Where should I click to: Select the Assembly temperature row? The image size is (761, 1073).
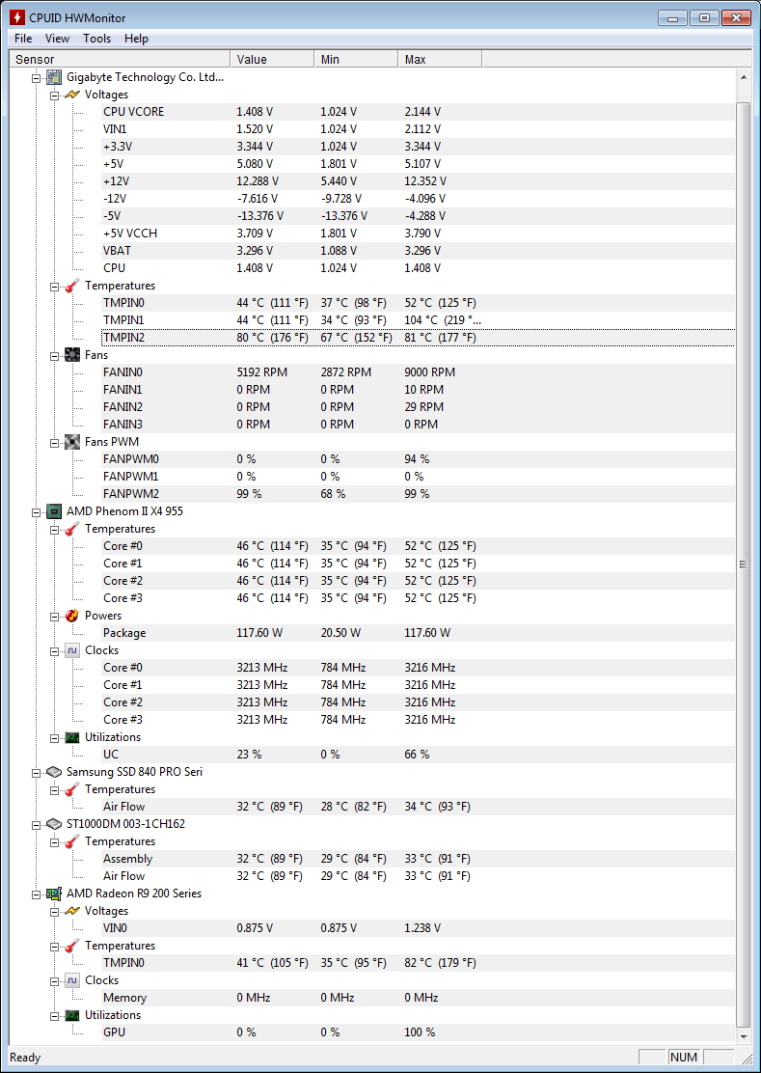(418, 859)
